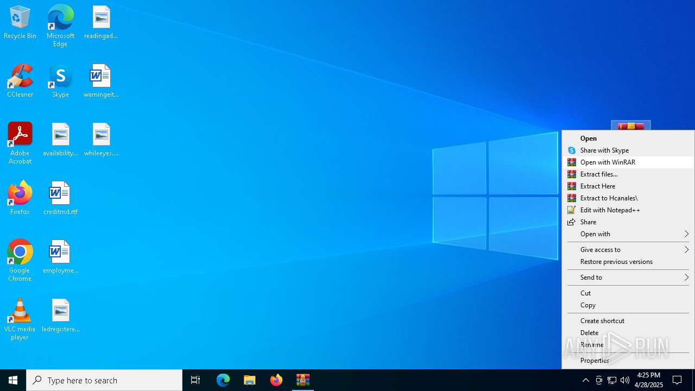Screen dimensions: 695x391
Task: Click the taskbar search box
Action: [x=104, y=380]
